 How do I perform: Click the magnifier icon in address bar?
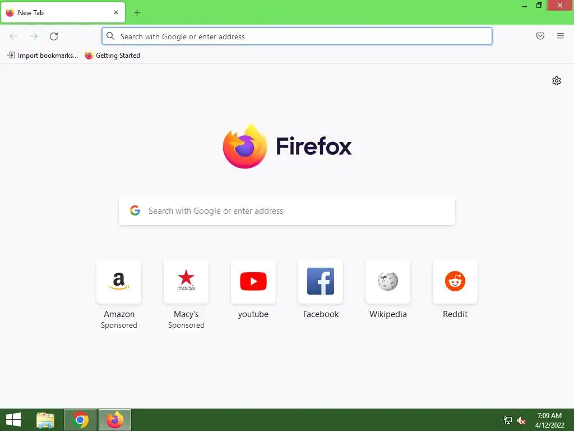click(110, 36)
